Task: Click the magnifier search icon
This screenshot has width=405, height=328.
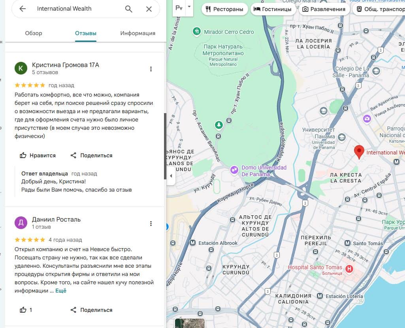Action: pyautogui.click(x=129, y=9)
